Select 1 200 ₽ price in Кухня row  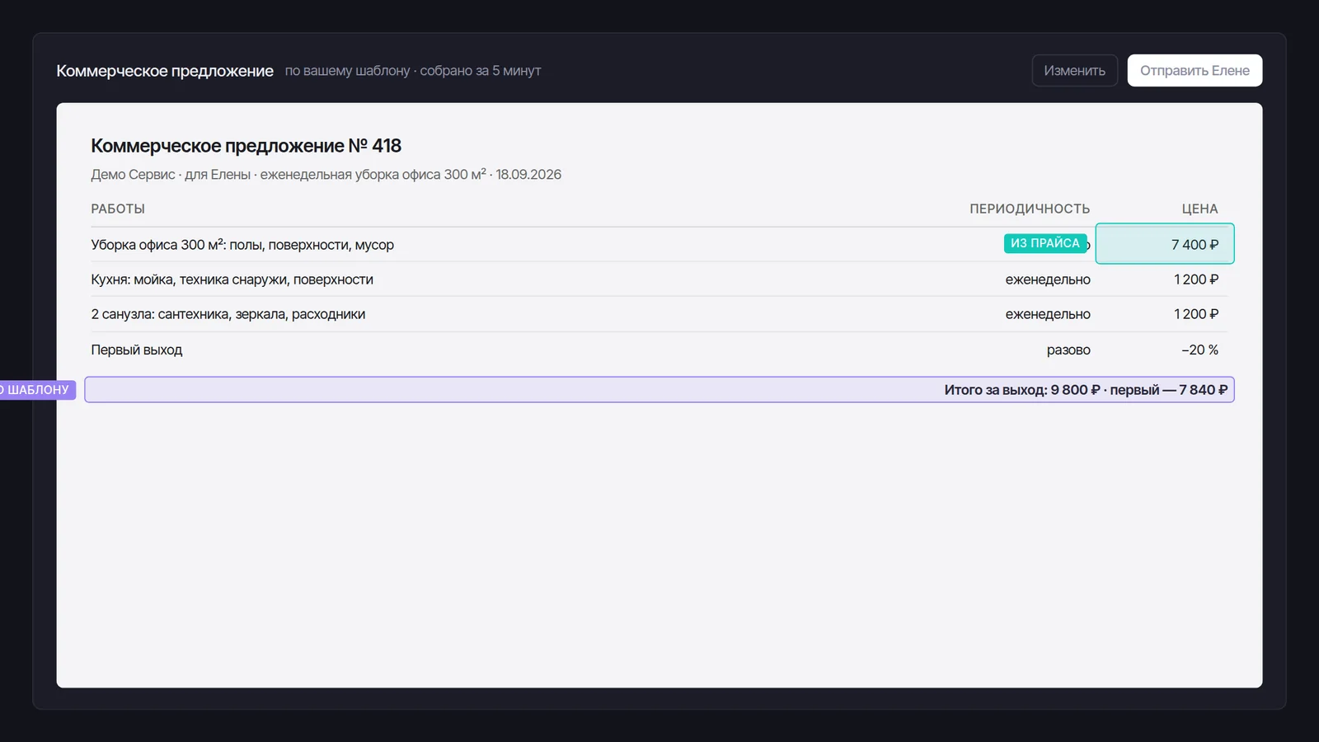coord(1196,279)
